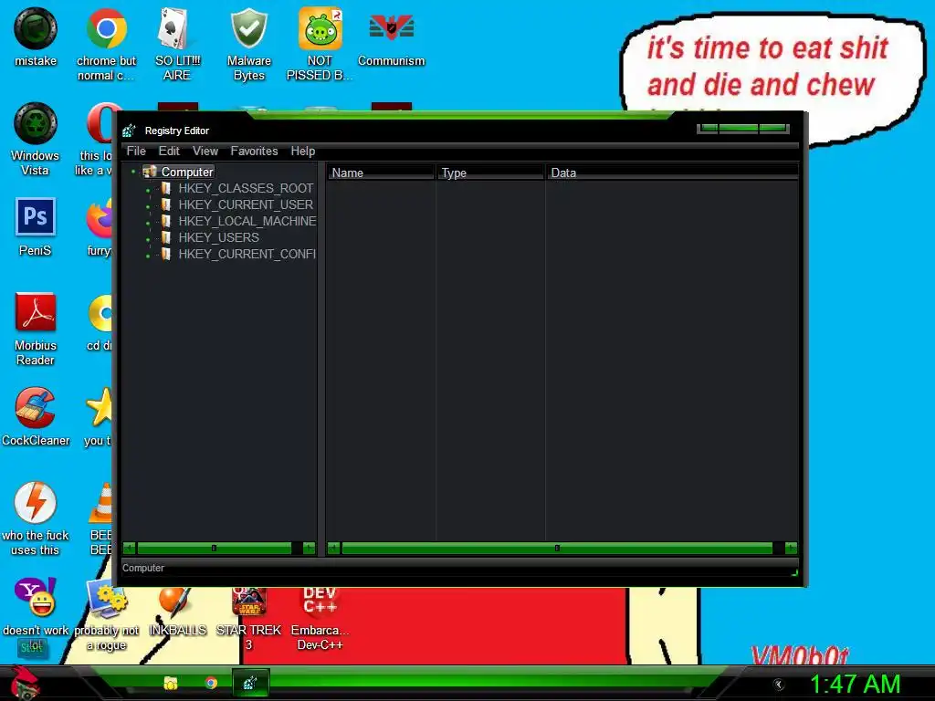This screenshot has height=701, width=935.
Task: Open the Windows Vista recycle bin icon
Action: coord(36,140)
